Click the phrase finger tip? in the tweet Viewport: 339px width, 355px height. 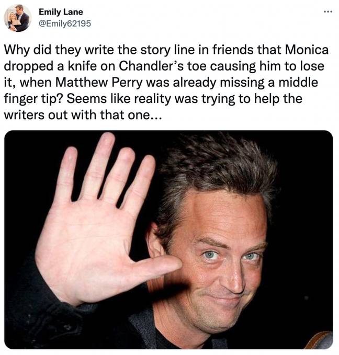coord(33,99)
